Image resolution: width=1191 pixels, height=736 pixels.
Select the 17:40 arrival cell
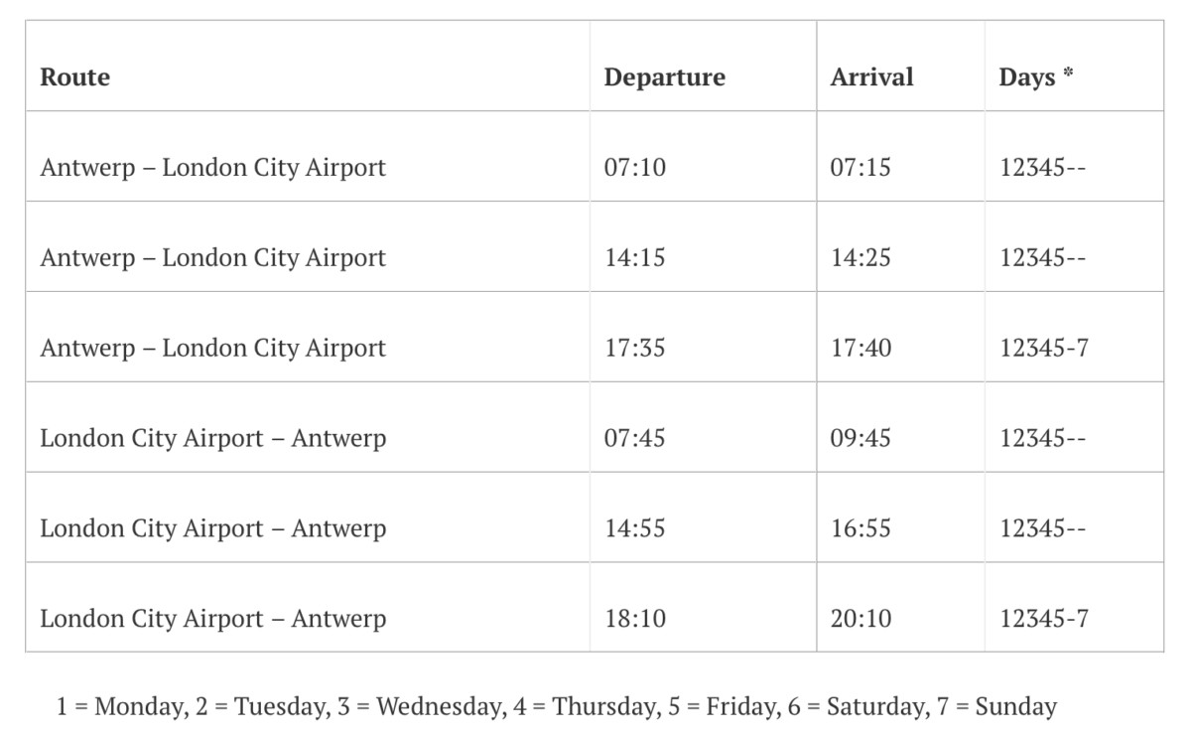(x=860, y=348)
